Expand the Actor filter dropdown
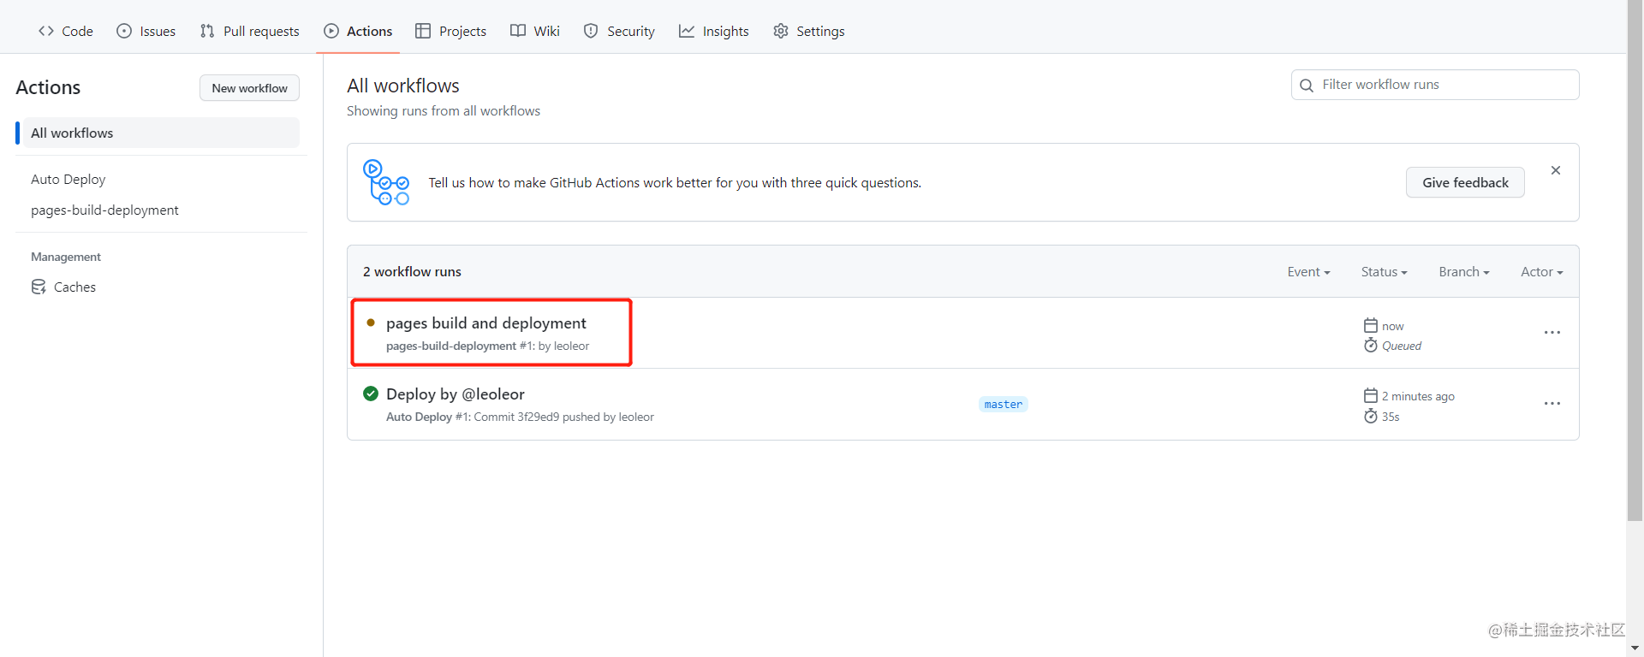The height and width of the screenshot is (657, 1644). 1542,271
